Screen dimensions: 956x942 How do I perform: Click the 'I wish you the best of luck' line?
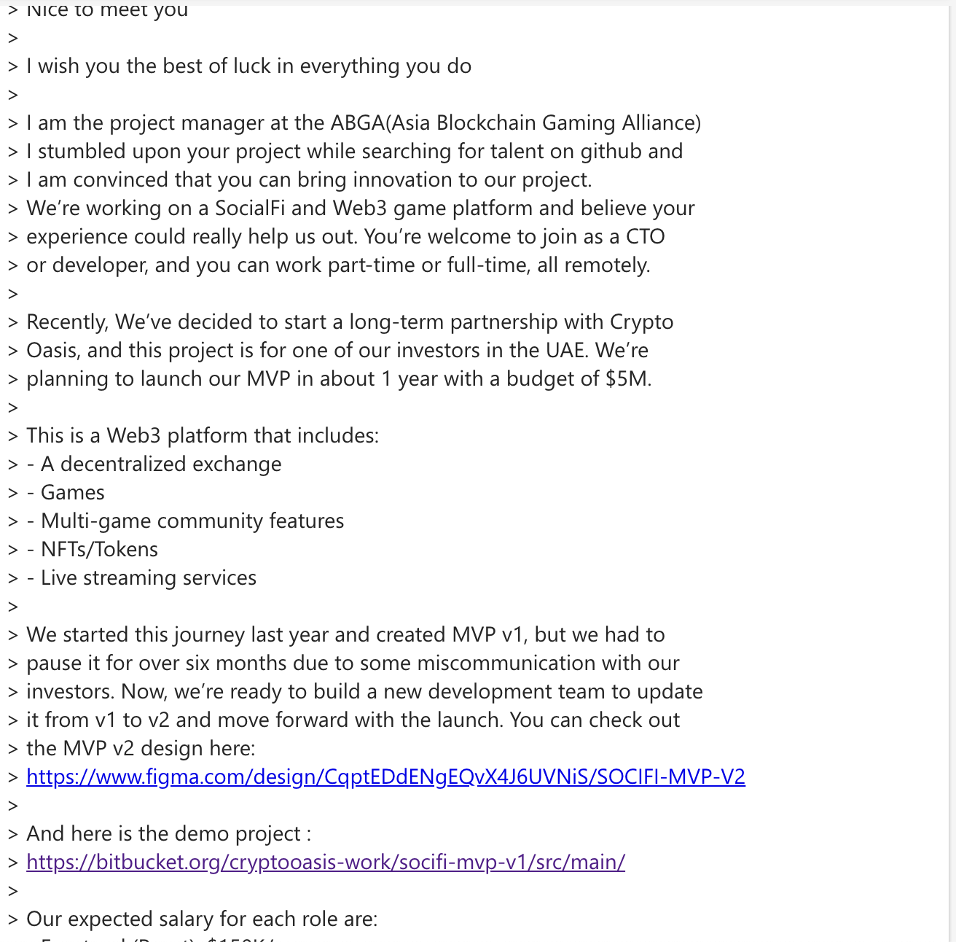pyautogui.click(x=248, y=66)
